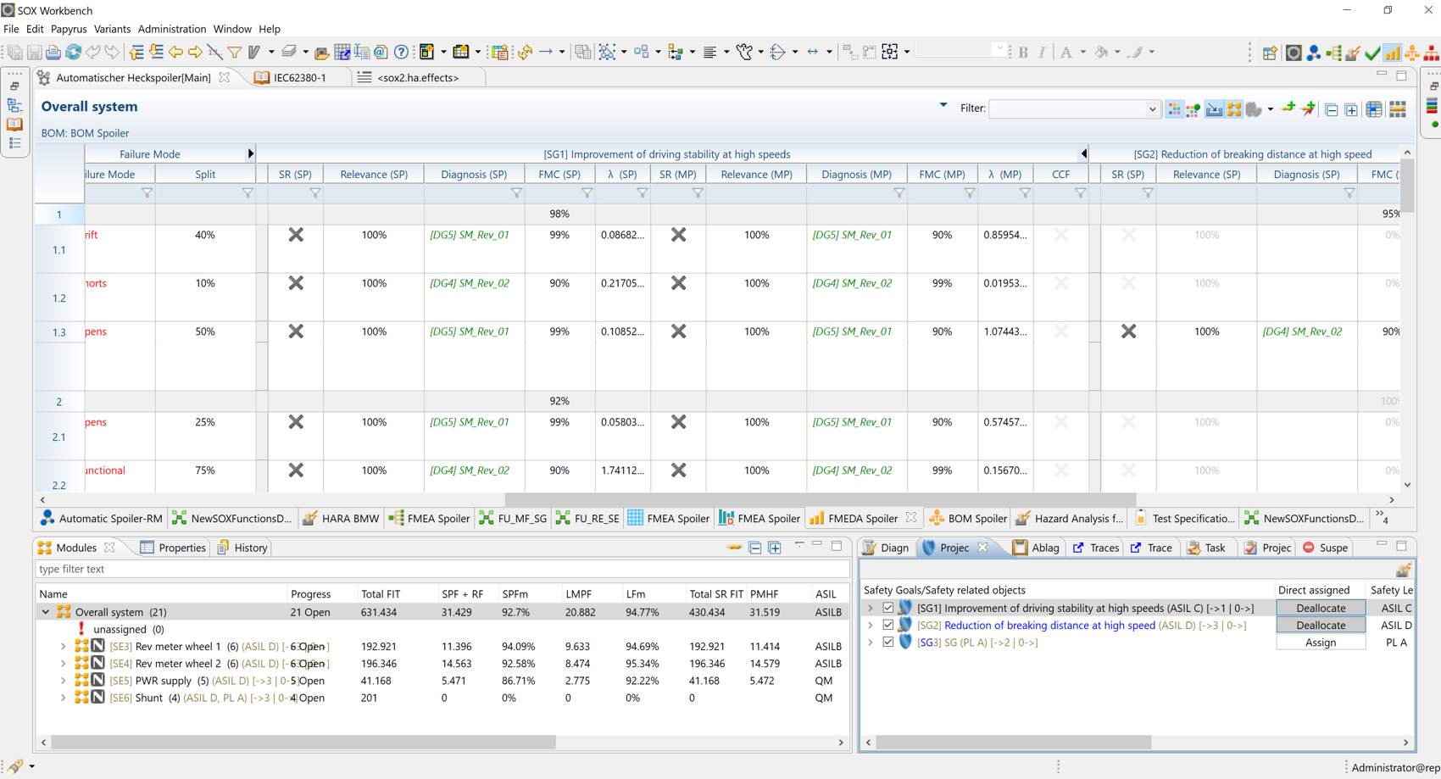This screenshot has height=779, width=1441.
Task: Click the yellow back arrow toolbar icon
Action: coord(175,53)
